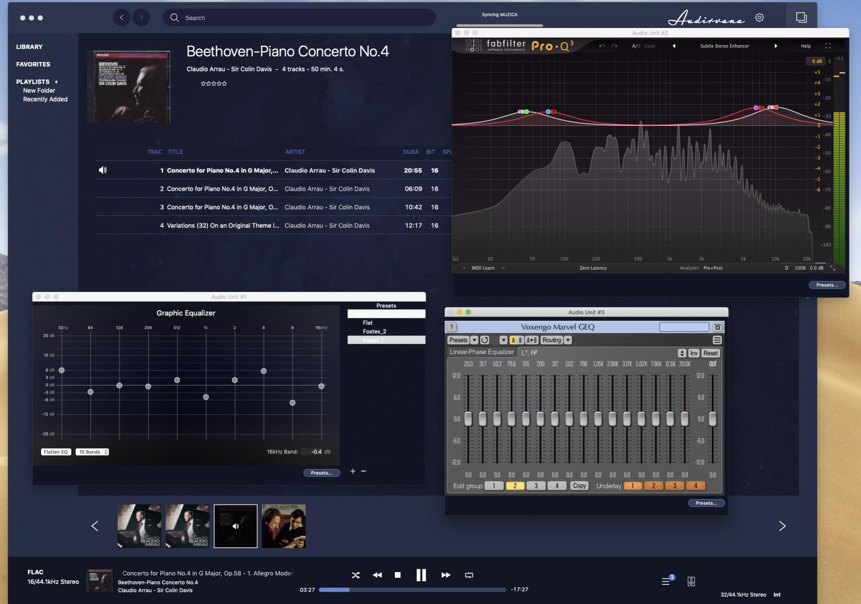Expand MIDI Learn dropdown arrow
This screenshot has height=604, width=861.
[503, 268]
